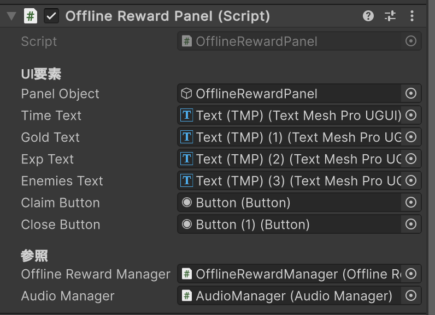The image size is (435, 315).
Task: Select the Panel Object reference field
Action: [x=290, y=94]
